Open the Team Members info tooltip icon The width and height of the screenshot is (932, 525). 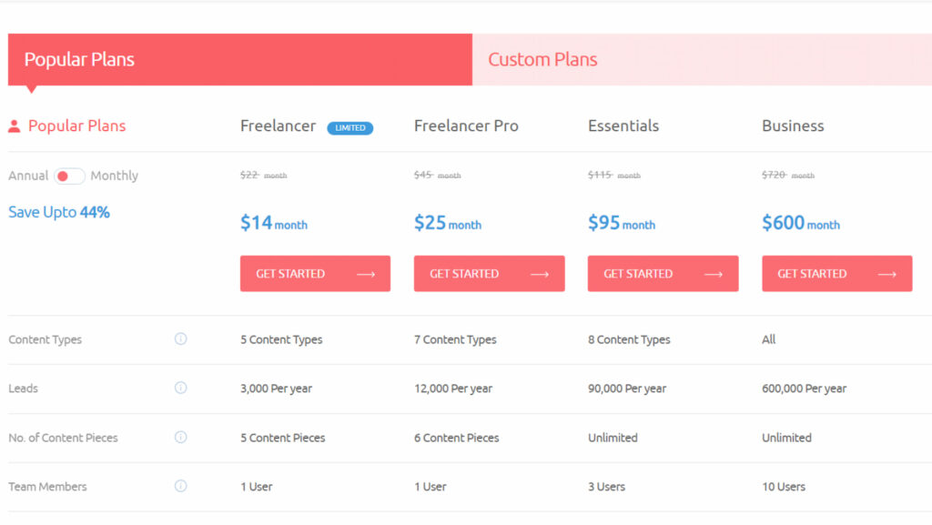180,486
